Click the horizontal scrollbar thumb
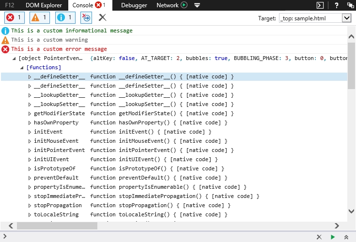The height and width of the screenshot is (242, 356). [x=57, y=226]
